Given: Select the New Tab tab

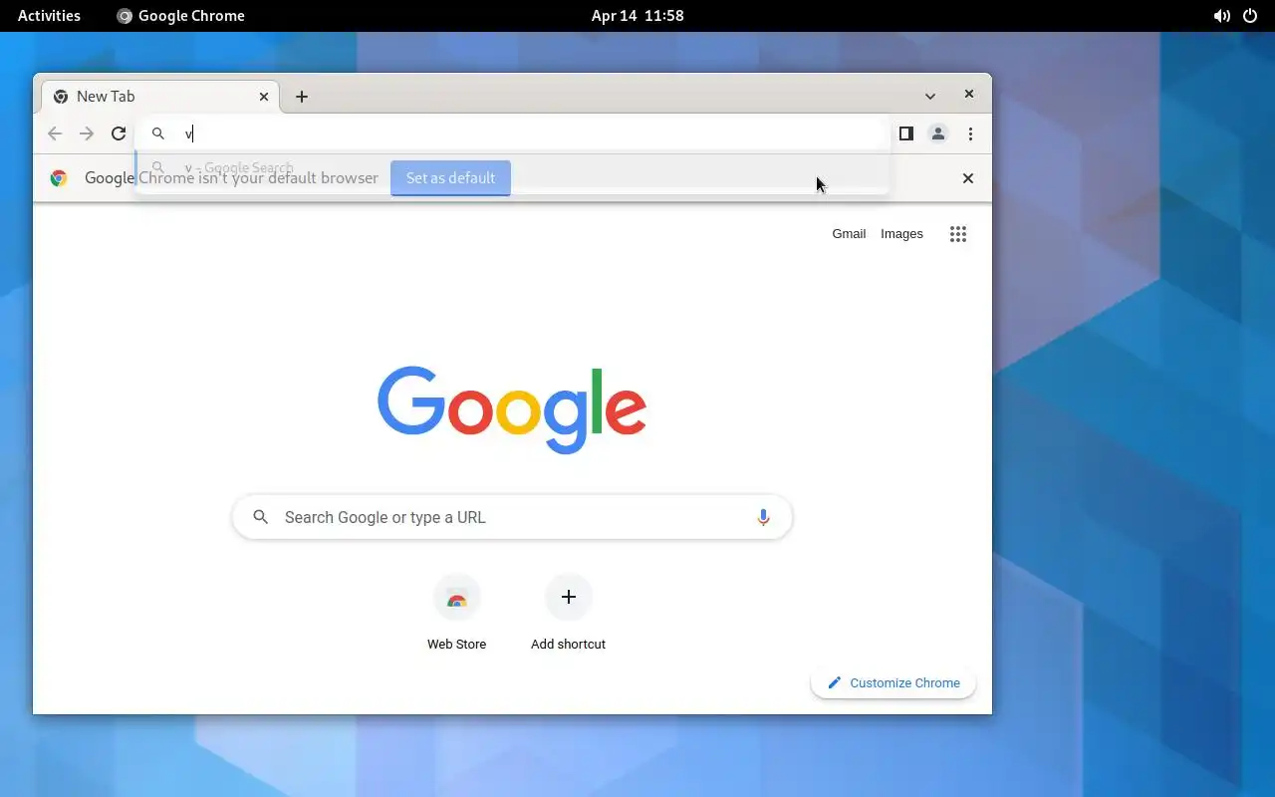Looking at the screenshot, I should [159, 97].
